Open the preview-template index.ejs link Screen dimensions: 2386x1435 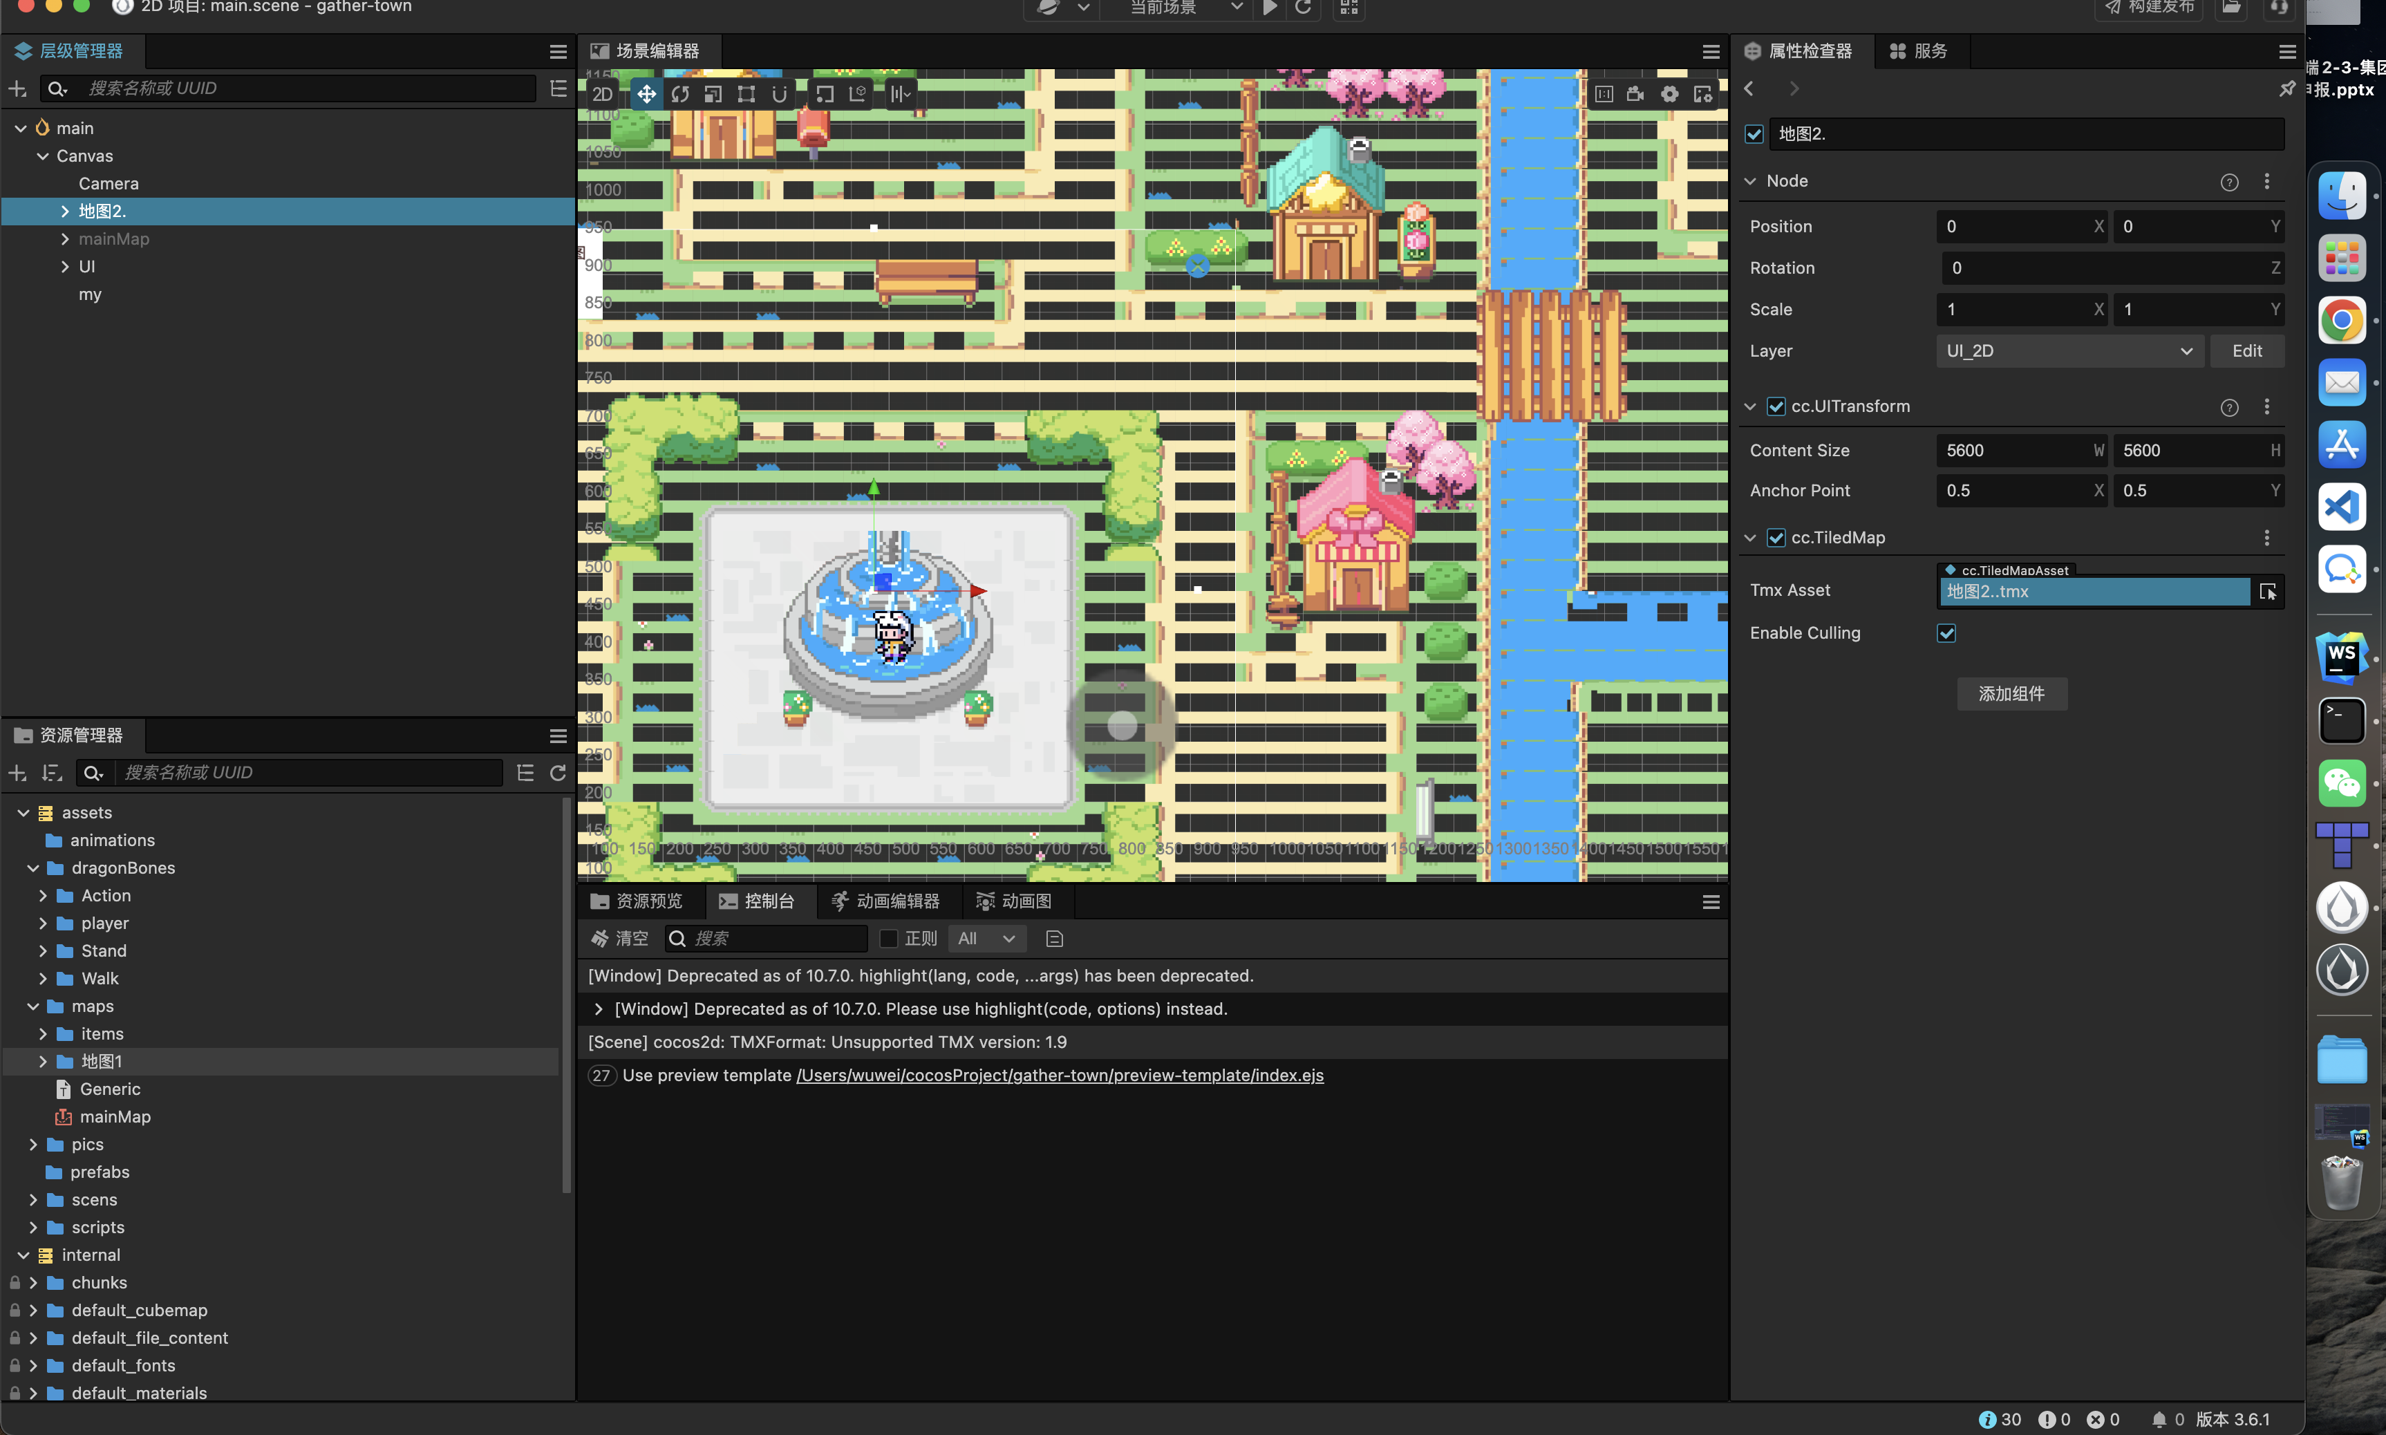click(x=1060, y=1076)
